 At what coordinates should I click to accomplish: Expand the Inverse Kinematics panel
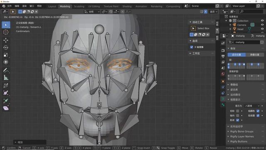pos(236,127)
